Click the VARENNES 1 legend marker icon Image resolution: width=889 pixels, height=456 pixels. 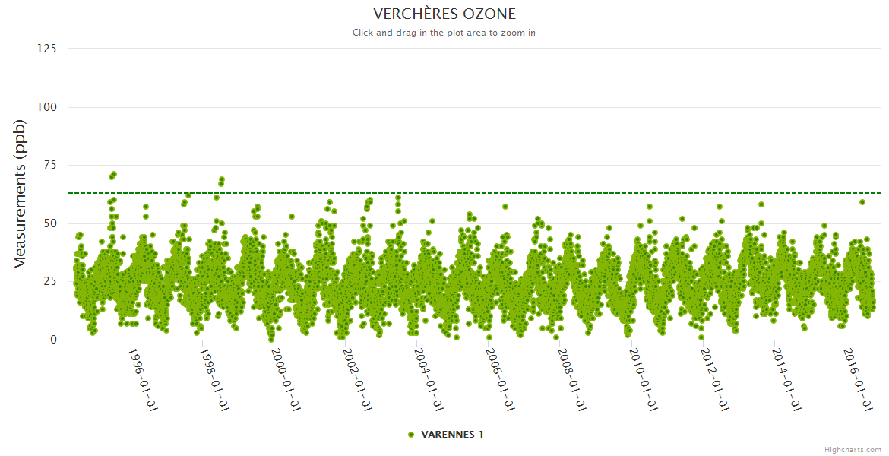point(411,435)
